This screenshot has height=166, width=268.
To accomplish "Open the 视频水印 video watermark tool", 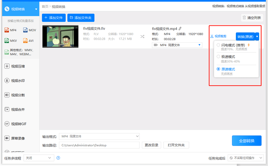I will tap(15, 80).
